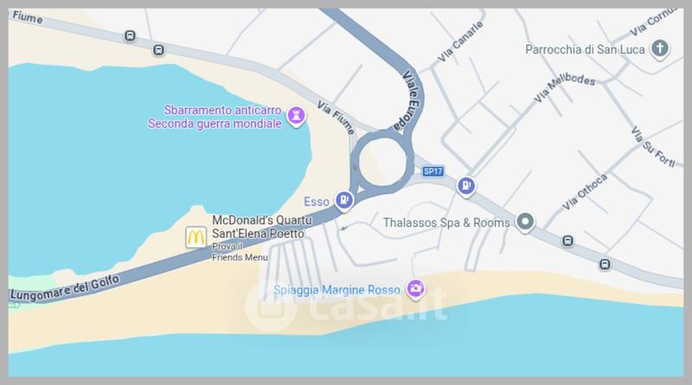Click bus stop southeast of Thalassos Spa
692x385 pixels.
pyautogui.click(x=567, y=241)
